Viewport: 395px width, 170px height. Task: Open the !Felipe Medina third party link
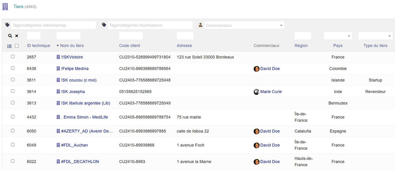click(75, 69)
